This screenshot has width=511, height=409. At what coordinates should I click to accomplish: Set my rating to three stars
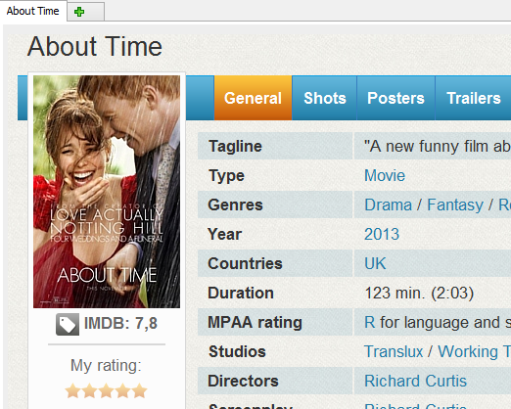pyautogui.click(x=107, y=390)
